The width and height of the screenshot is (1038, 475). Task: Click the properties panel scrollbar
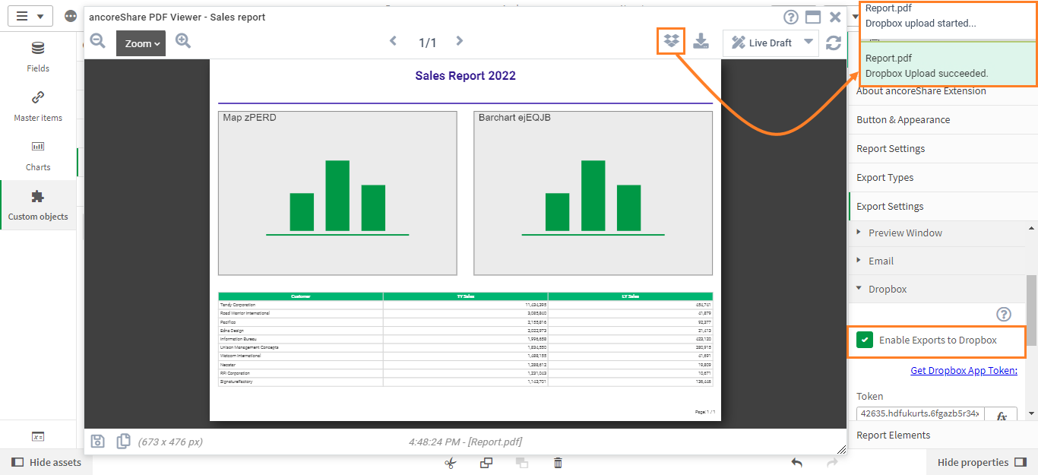pos(1031,312)
